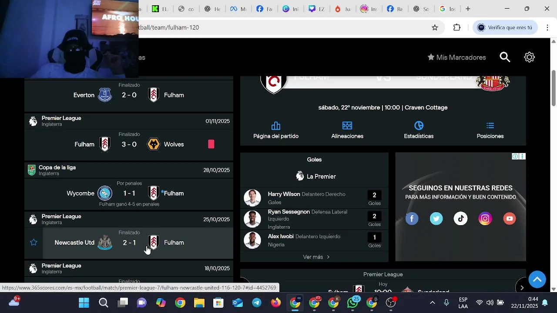Open Copa de la liga competition header

(129, 170)
